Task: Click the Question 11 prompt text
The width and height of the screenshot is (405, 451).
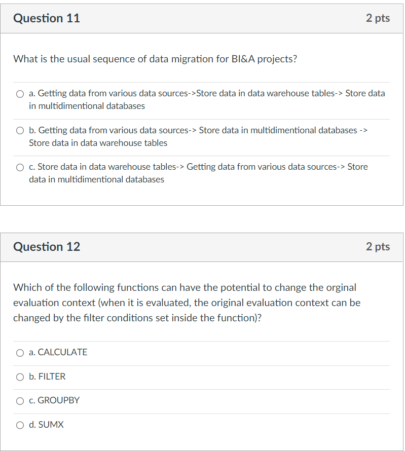Action: [x=155, y=59]
